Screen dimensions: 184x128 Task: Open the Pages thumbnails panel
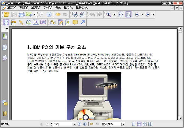(5, 47)
